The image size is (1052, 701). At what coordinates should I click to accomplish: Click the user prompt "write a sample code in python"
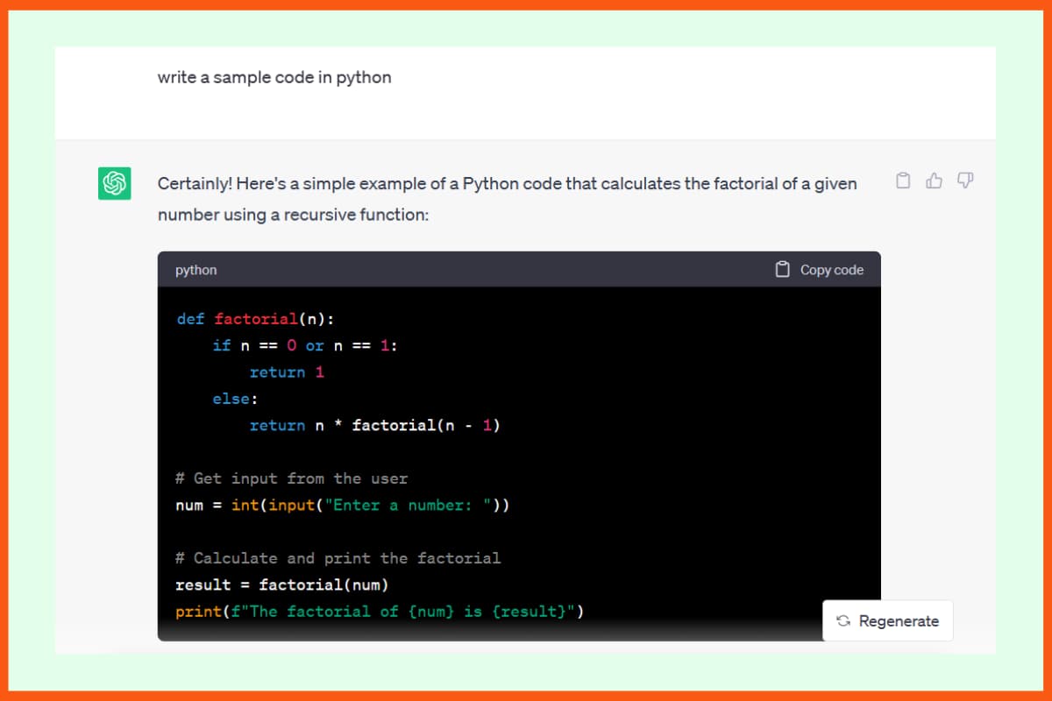click(x=274, y=77)
